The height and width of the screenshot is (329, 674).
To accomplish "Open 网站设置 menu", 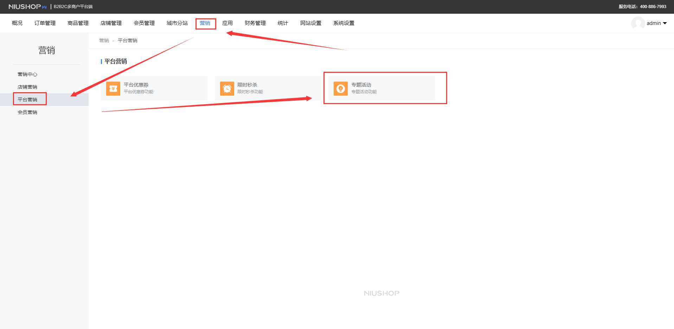I will [311, 23].
